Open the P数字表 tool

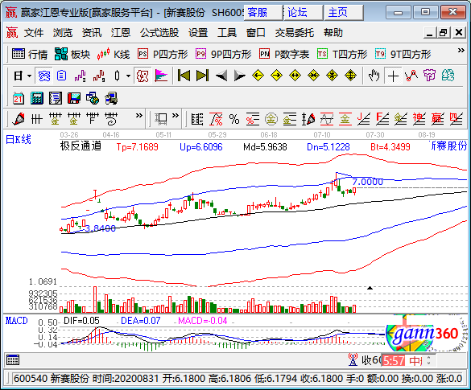pos(284,55)
